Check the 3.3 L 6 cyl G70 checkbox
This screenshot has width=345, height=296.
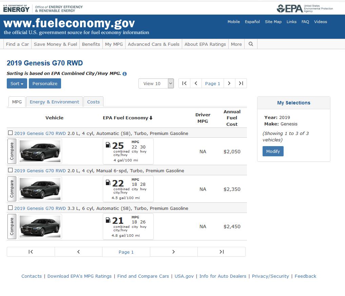point(10,208)
